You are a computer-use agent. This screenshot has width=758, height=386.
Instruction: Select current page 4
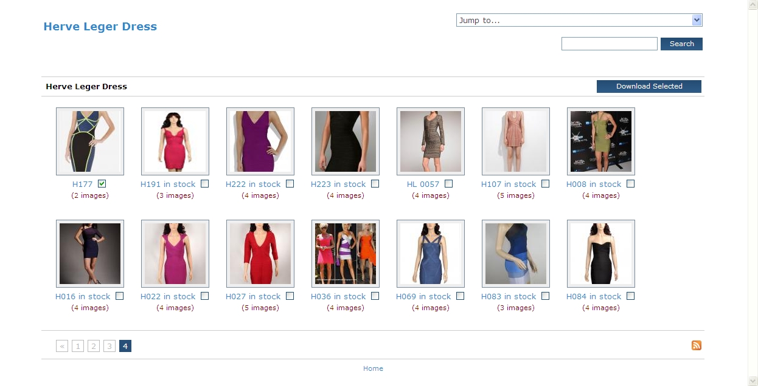click(125, 346)
